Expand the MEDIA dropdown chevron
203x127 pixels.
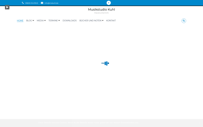pyautogui.click(x=45, y=20)
